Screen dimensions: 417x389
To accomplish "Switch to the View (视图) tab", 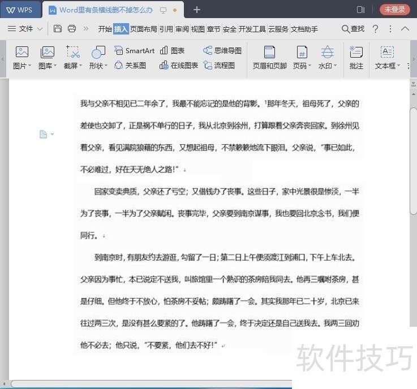I will [x=198, y=29].
